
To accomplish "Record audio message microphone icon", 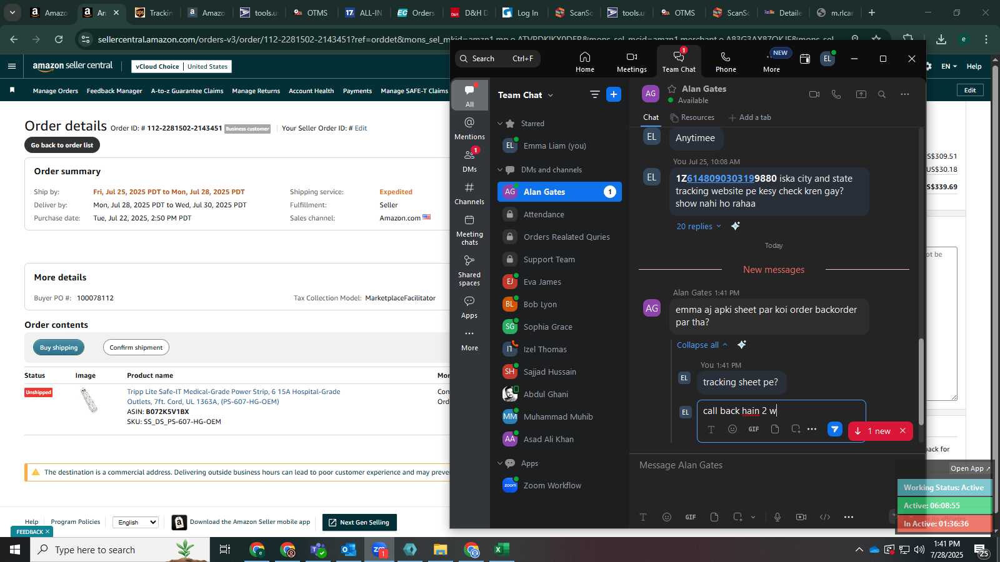I will click(x=777, y=517).
